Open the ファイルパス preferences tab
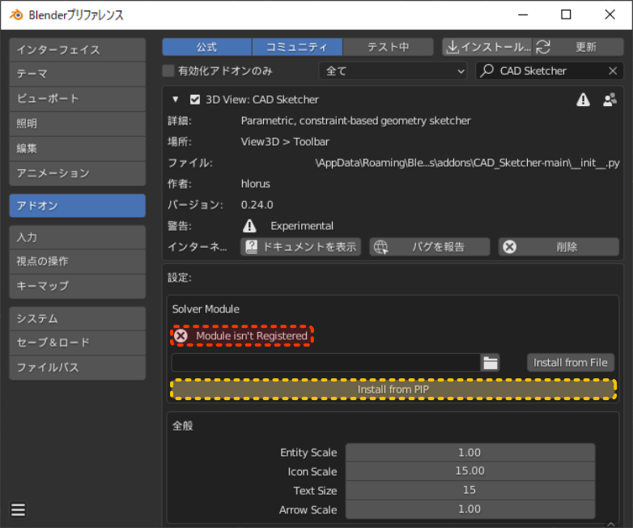Image resolution: width=633 pixels, height=528 pixels. [77, 368]
